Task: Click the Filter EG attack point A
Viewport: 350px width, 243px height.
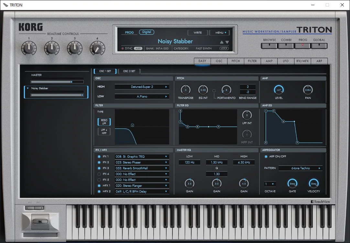Action: (x=180, y=122)
